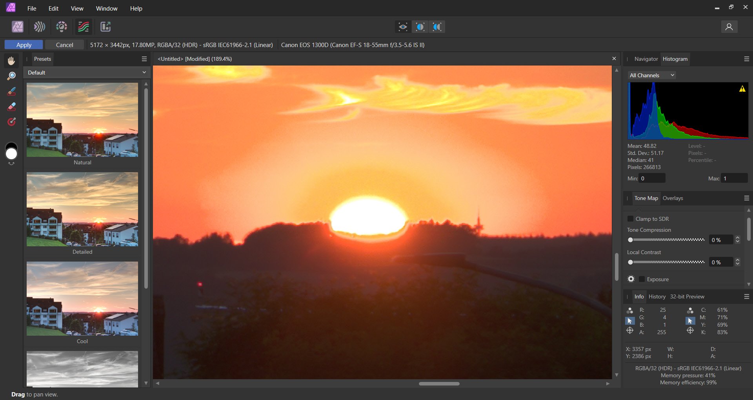Viewport: 753px width, 400px height.
Task: Click the canvas horizontal scrollbar thumb
Action: [439, 384]
